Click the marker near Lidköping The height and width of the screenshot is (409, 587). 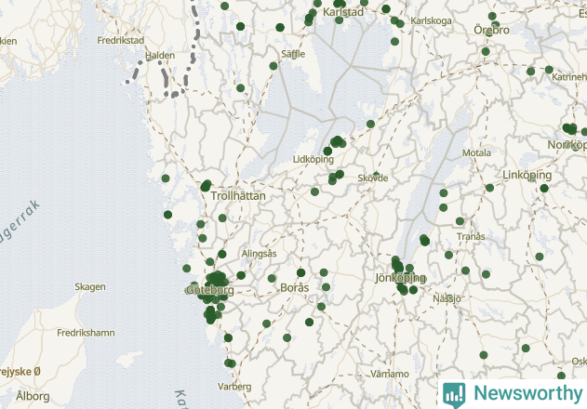(x=327, y=152)
